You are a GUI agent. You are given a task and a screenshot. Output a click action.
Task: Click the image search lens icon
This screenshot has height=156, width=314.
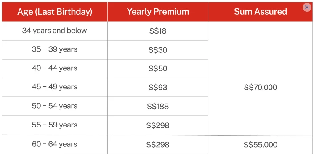tap(307, 8)
